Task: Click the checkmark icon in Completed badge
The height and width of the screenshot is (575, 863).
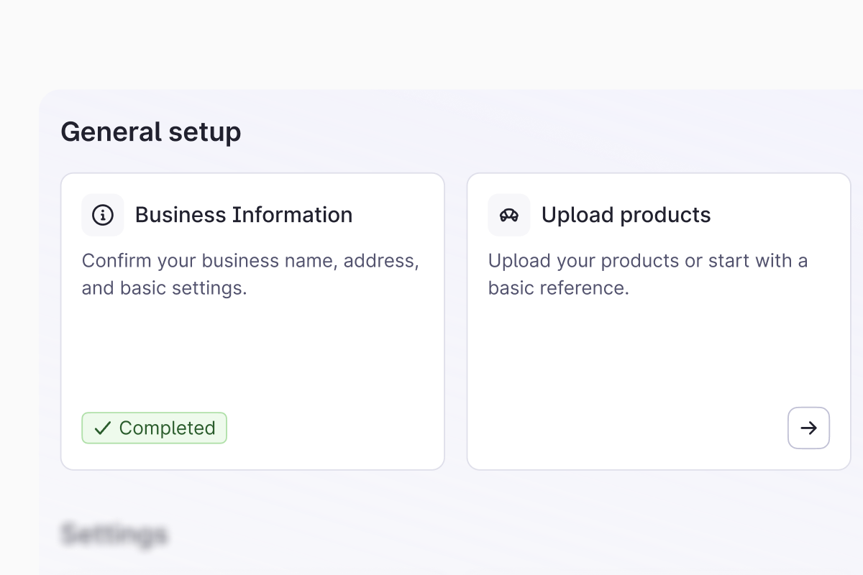Action: (x=103, y=428)
